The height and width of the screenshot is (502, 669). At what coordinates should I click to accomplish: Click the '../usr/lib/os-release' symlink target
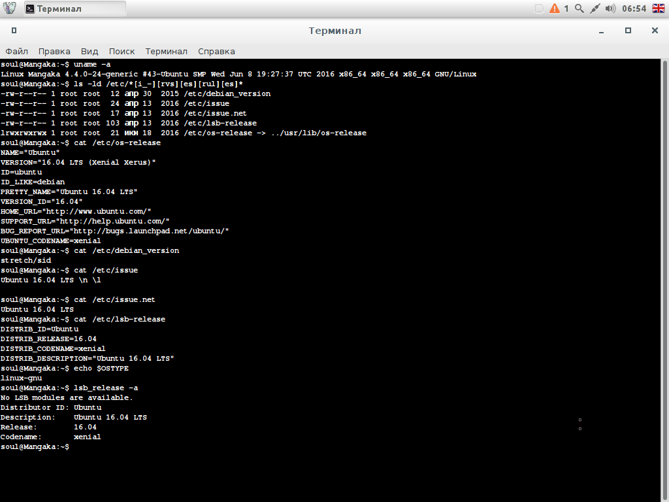pos(319,133)
